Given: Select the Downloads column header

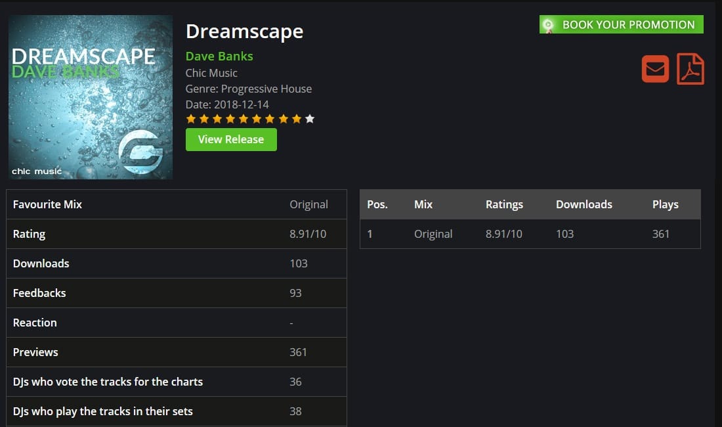Looking at the screenshot, I should pyautogui.click(x=584, y=204).
